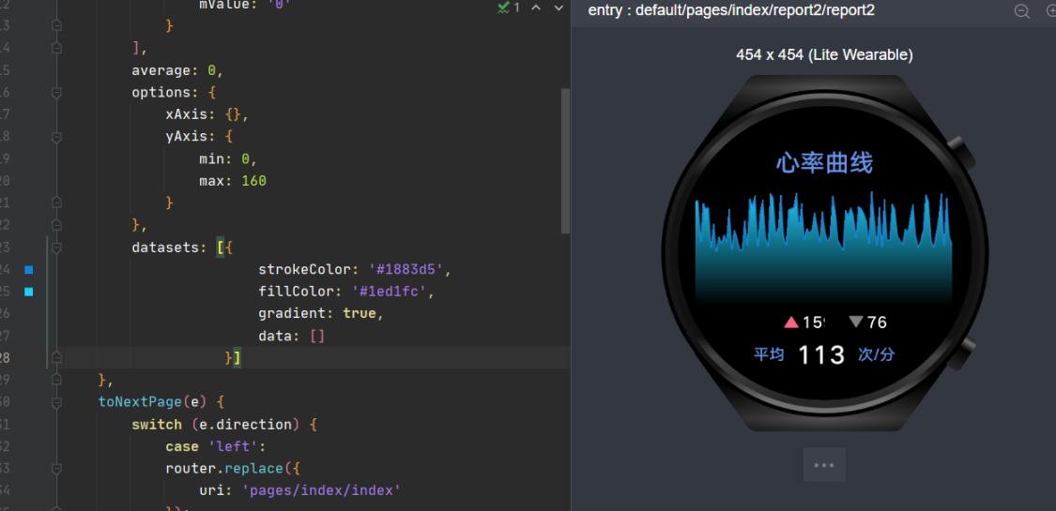Viewport: 1056px width, 511px height.
Task: Click the average value '113' on watch
Action: (821, 354)
